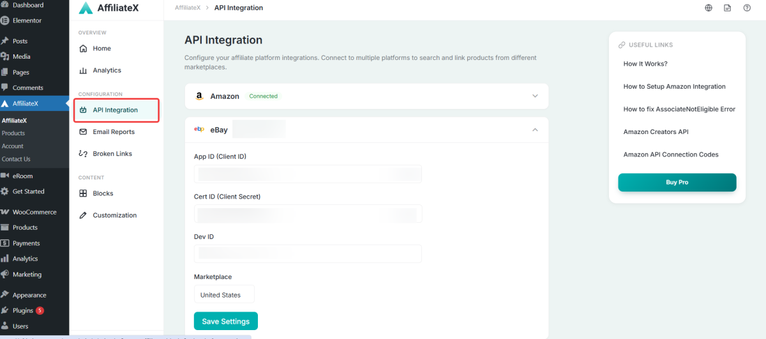Click the eRoom camera icon
This screenshot has width=766, height=339.
pyautogui.click(x=4, y=176)
